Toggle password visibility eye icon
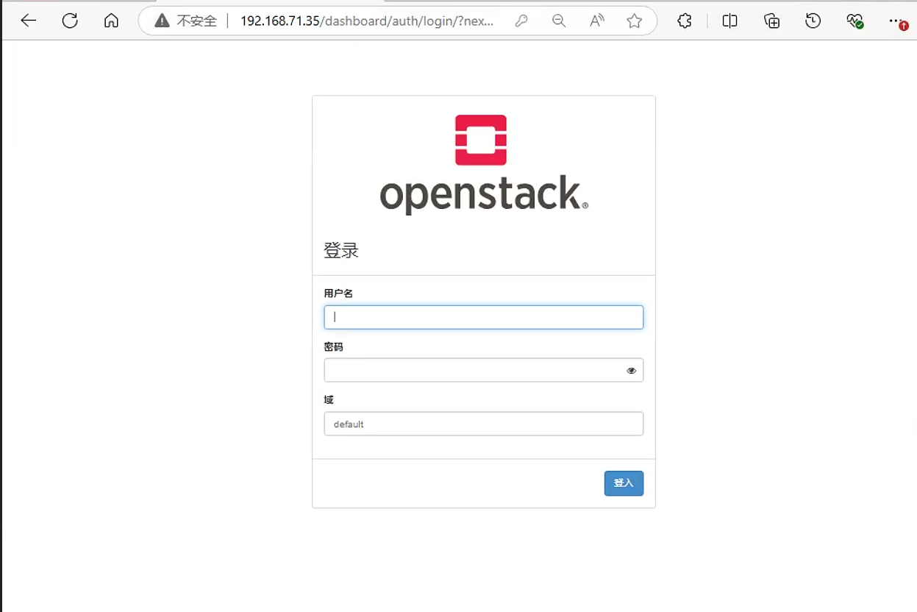 [x=631, y=371]
